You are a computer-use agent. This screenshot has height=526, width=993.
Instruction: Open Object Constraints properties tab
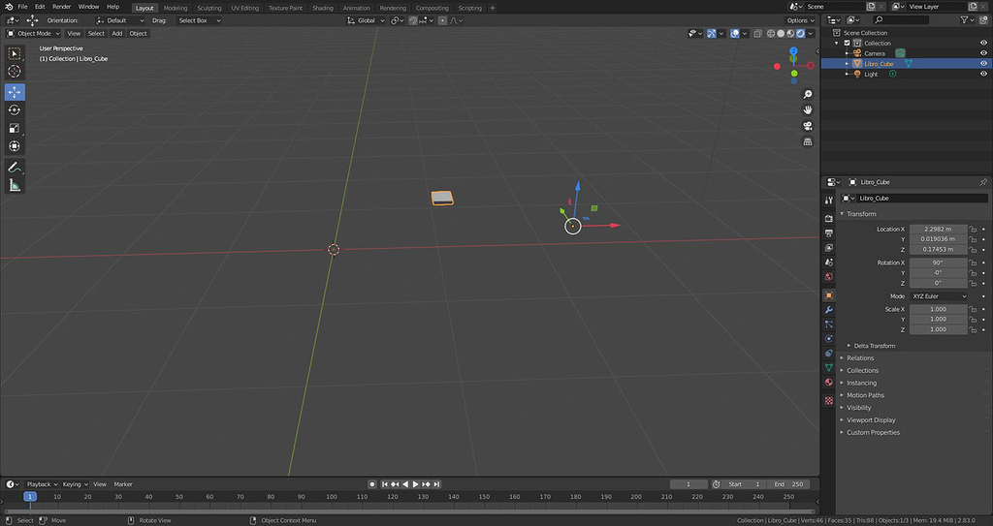point(828,354)
